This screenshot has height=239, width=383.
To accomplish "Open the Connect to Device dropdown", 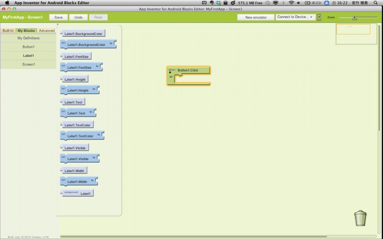I will tap(295, 17).
